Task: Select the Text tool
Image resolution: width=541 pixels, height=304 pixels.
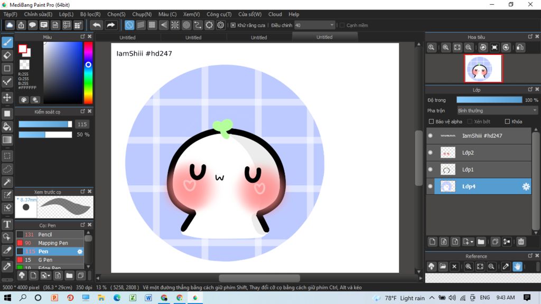Action: 7,224
